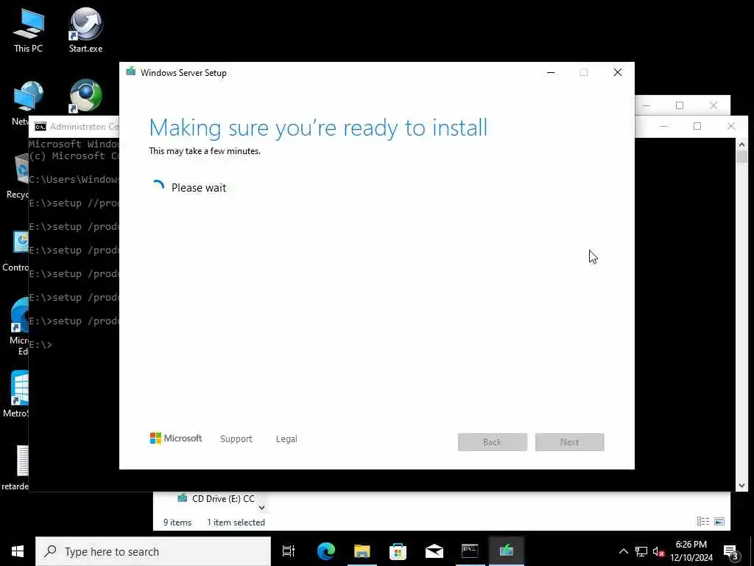Open the notification center icon
The height and width of the screenshot is (566, 754).
731,551
